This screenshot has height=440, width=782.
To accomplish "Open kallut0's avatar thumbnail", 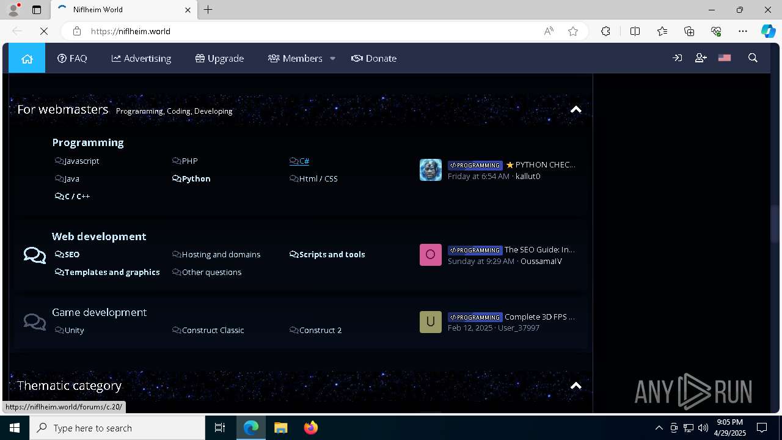I will click(x=431, y=170).
